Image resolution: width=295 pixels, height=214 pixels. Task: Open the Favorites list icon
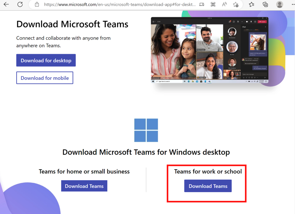pyautogui.click(x=252, y=4)
